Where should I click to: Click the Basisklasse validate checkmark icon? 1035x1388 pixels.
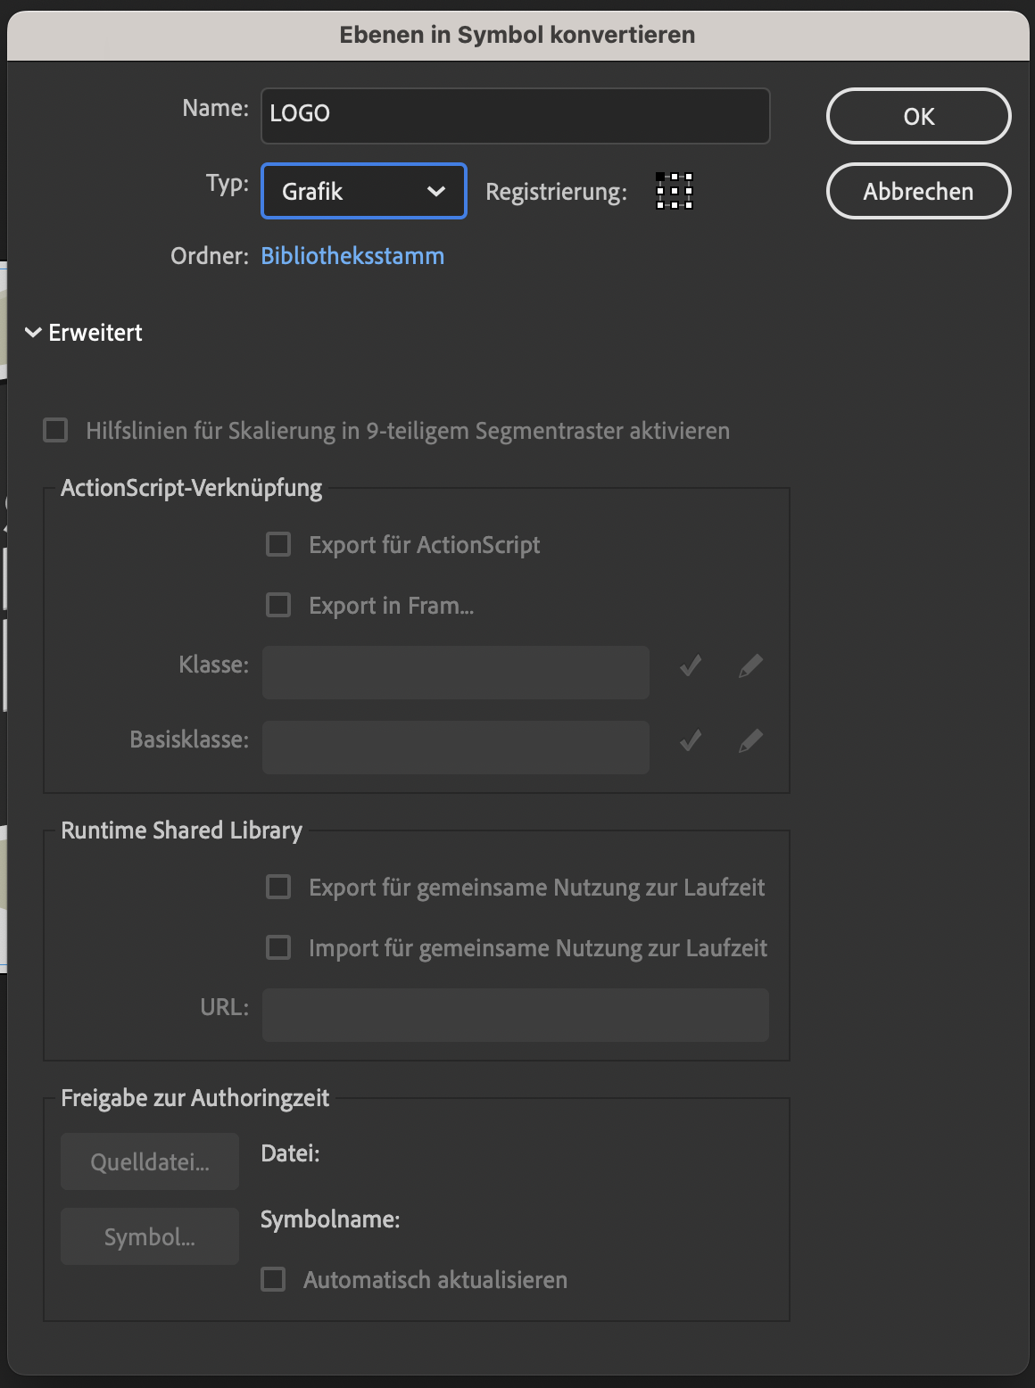click(691, 740)
